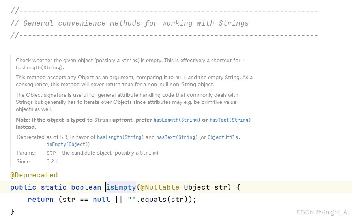Click the null literal in the return statement
The image size is (352, 218).
coord(101,200)
